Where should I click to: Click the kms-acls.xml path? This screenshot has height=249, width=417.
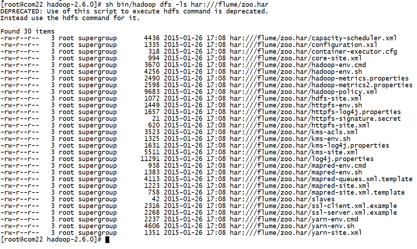(x=294, y=132)
